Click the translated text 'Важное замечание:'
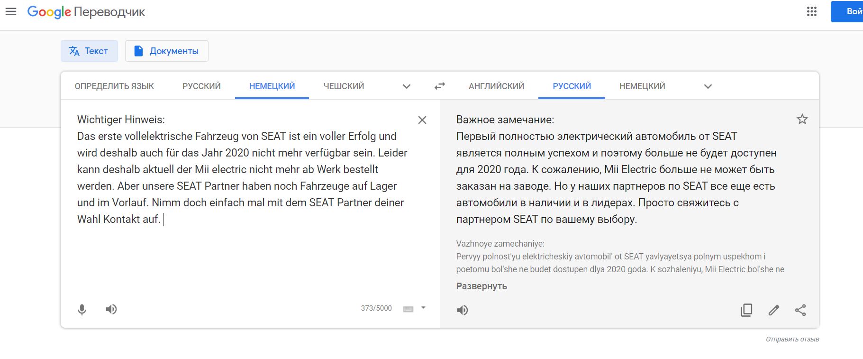 tap(505, 120)
